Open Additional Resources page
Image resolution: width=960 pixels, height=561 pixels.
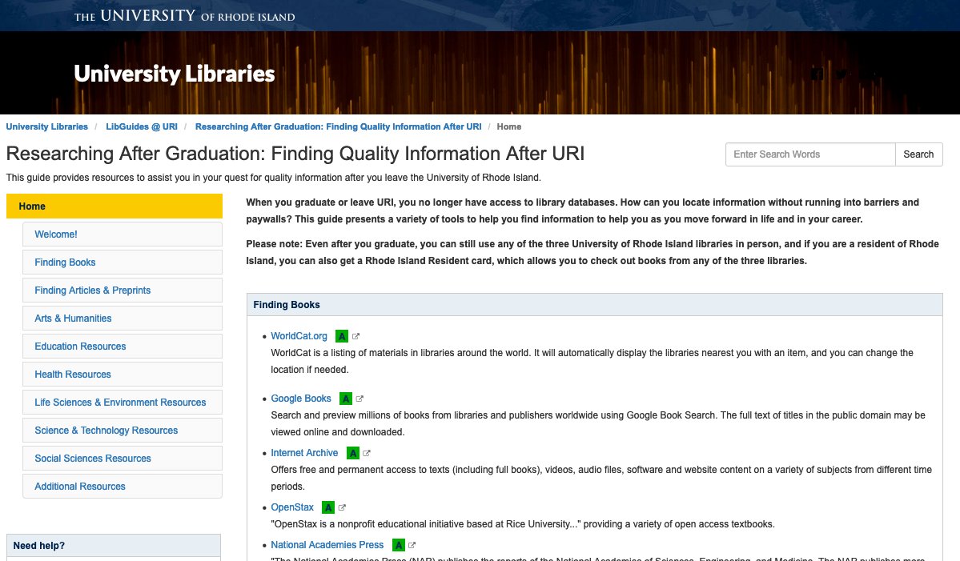(x=123, y=487)
